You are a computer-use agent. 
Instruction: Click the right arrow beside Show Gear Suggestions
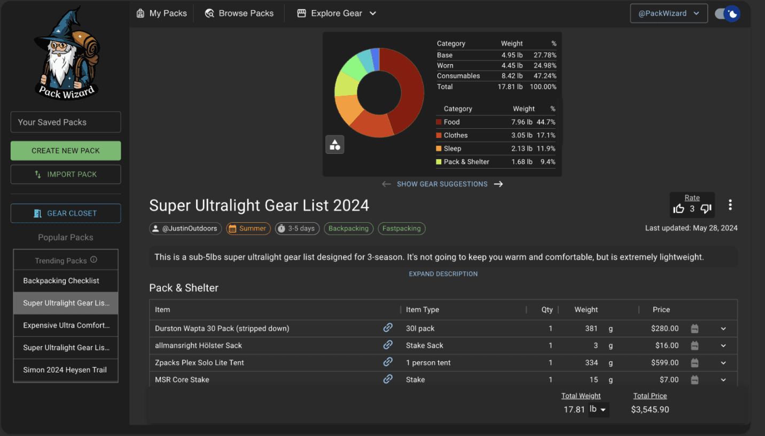click(x=498, y=184)
